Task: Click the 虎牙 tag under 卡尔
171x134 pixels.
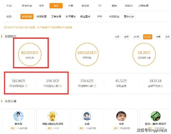Action: coord(116,128)
